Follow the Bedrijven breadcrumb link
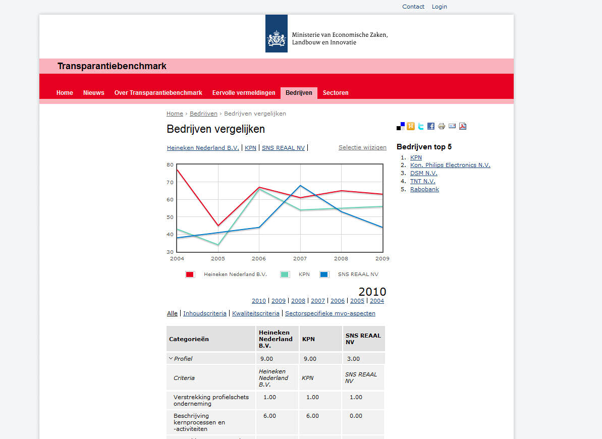602x439 pixels. (x=203, y=114)
